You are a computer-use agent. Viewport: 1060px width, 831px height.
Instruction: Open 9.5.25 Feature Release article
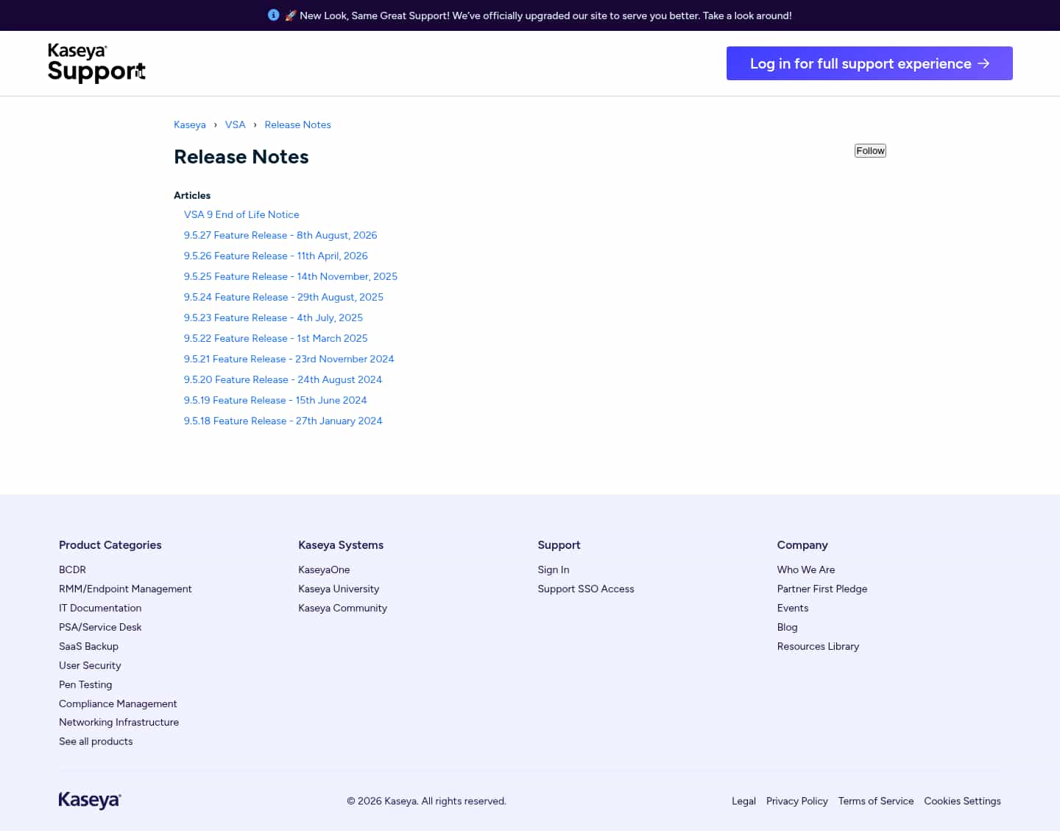[x=291, y=276]
